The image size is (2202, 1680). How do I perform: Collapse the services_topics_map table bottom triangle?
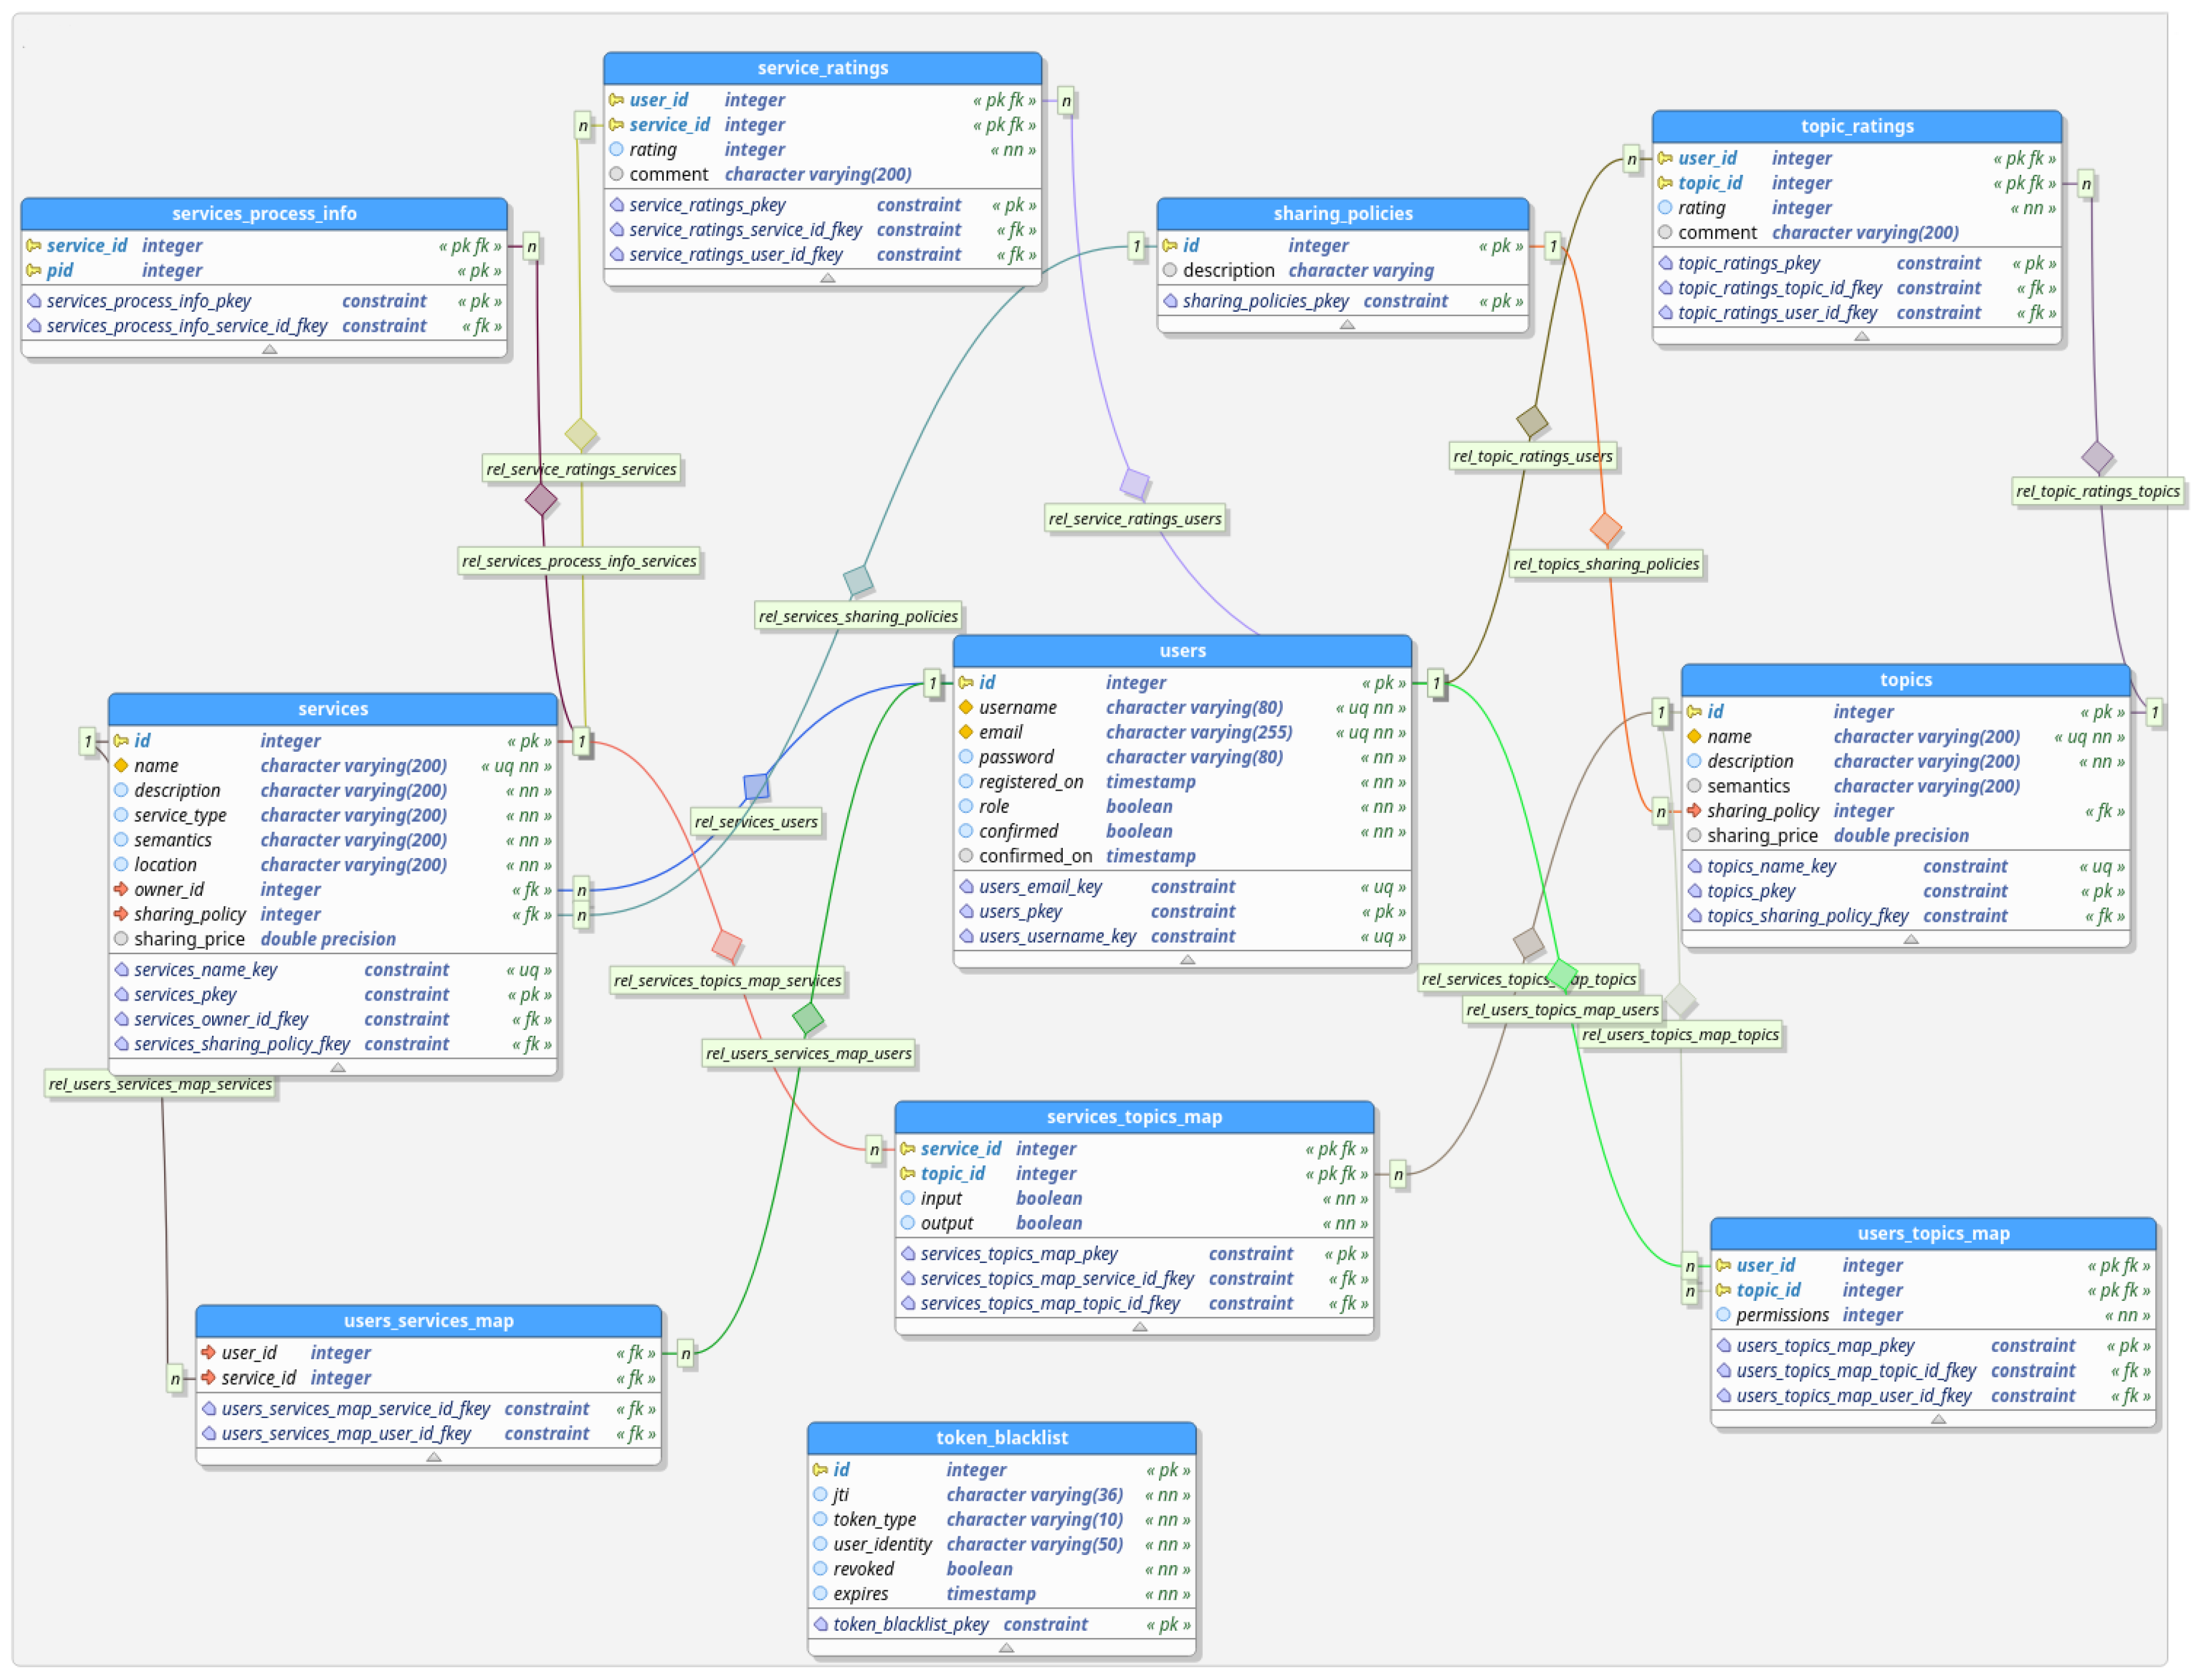coord(1139,1326)
